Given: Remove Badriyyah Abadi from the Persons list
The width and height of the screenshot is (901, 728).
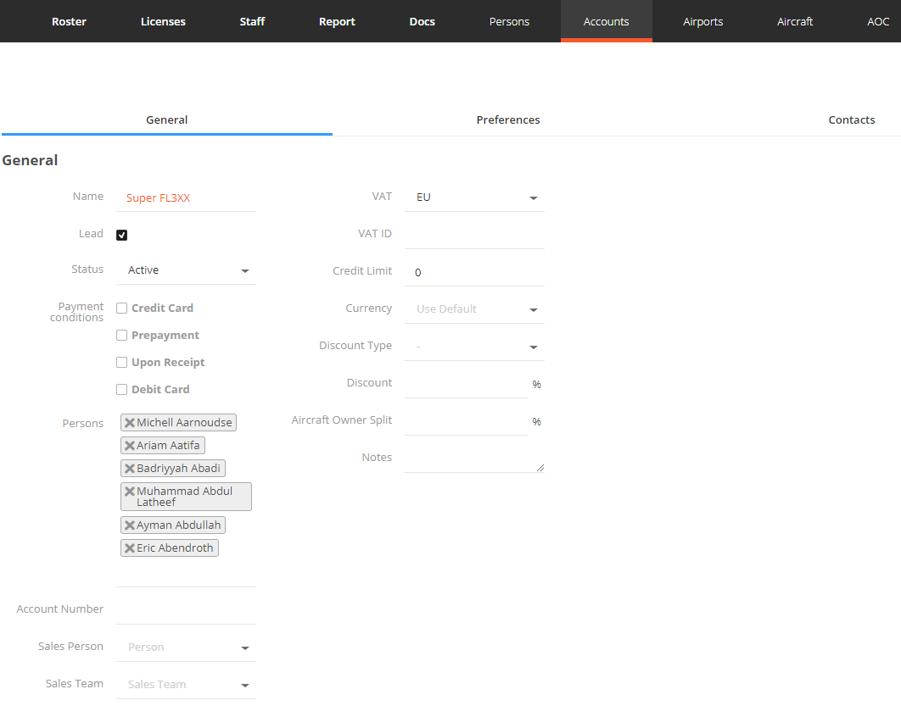Looking at the screenshot, I should [x=129, y=468].
